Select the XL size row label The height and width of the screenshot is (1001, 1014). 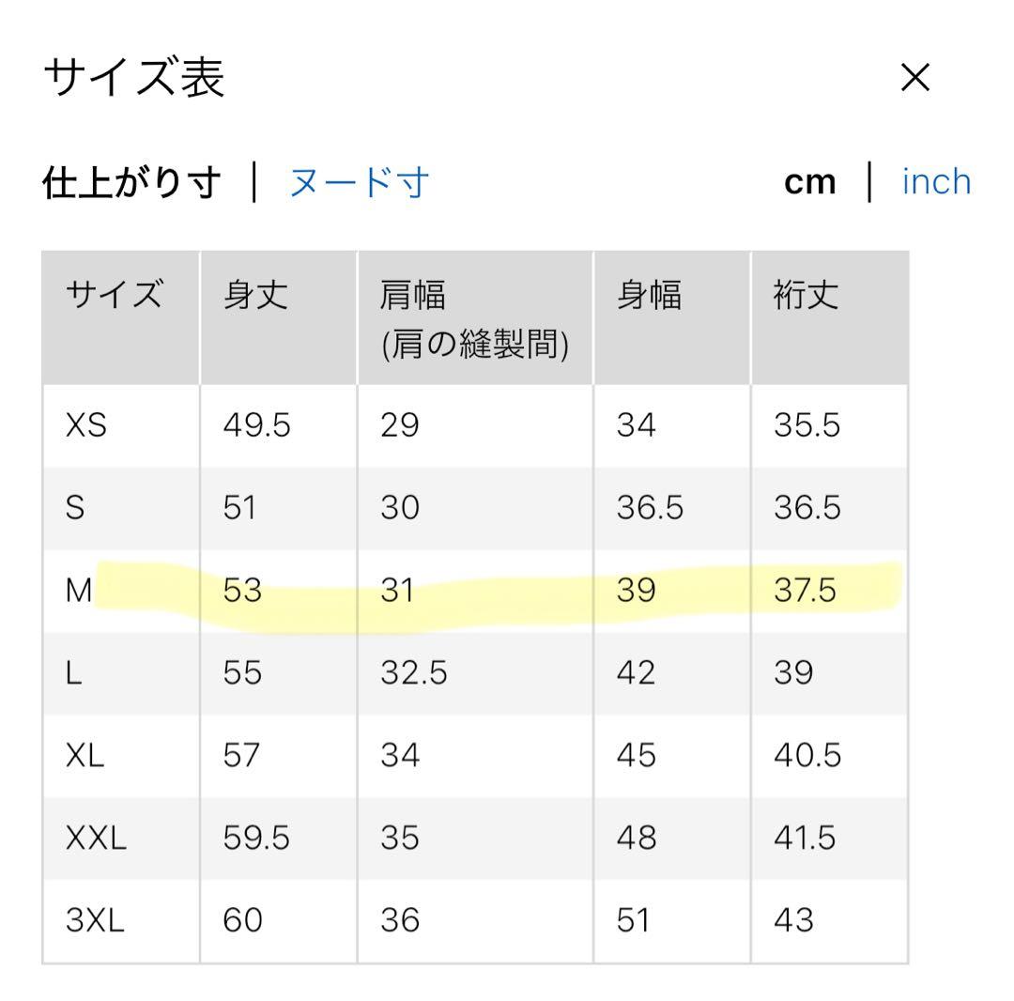tap(85, 755)
